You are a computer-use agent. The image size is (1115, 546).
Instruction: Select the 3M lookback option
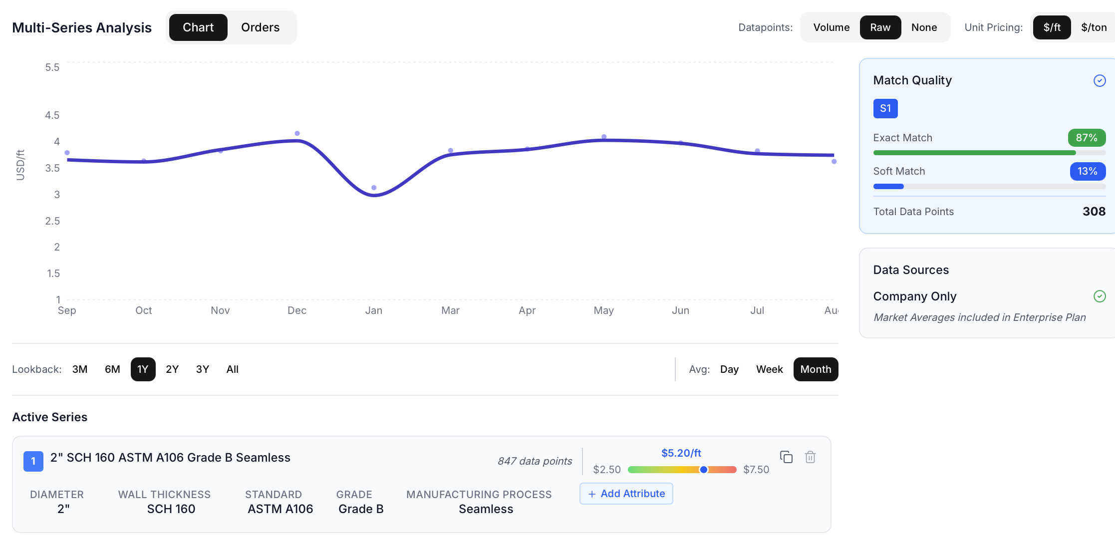80,369
